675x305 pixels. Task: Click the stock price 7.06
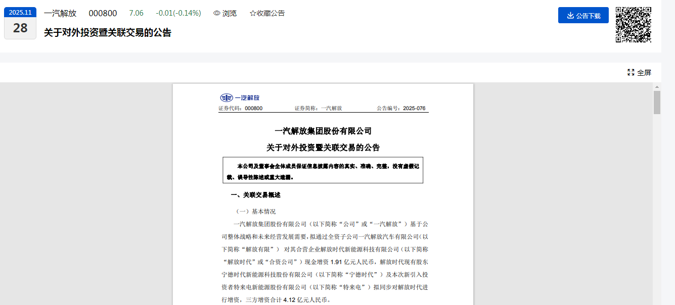pos(136,13)
